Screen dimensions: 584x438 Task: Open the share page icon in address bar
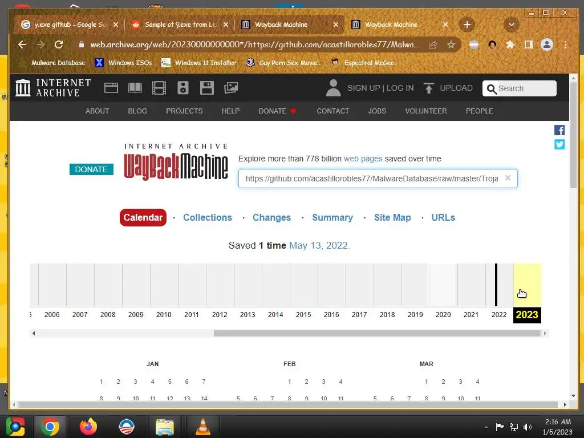click(433, 44)
